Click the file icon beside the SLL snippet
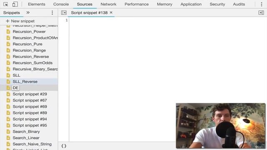267x150 pixels. point(8,75)
